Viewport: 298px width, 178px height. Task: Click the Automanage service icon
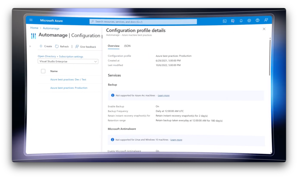(33, 36)
